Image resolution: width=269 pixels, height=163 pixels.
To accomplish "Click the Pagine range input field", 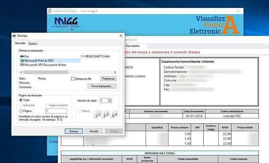I will (x=56, y=111).
